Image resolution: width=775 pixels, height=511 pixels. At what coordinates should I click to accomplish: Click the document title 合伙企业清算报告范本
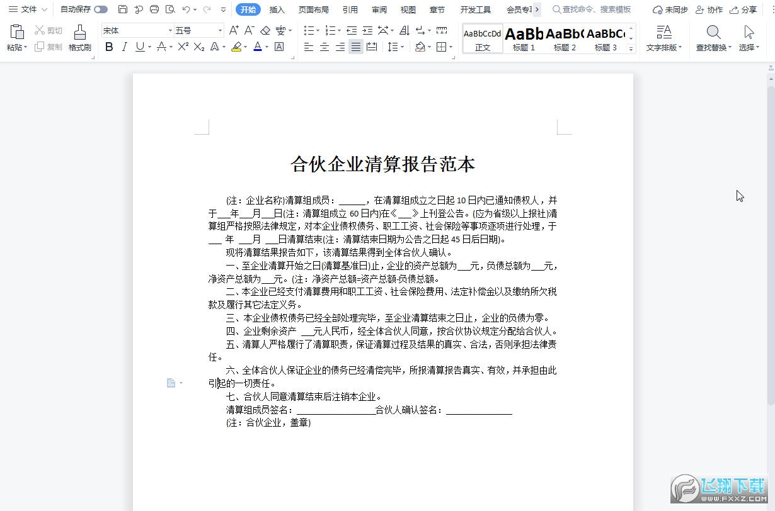[x=382, y=164]
